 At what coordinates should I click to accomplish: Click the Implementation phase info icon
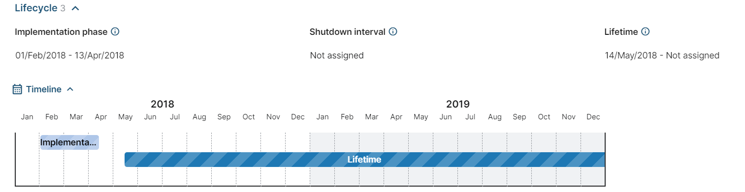coord(115,32)
